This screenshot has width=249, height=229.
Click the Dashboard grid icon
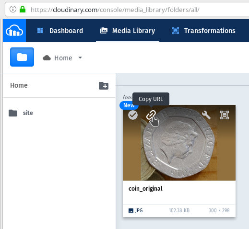click(40, 30)
